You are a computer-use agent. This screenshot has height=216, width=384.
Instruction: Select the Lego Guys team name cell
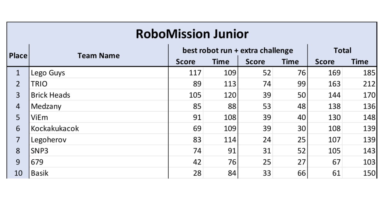pyautogui.click(x=99, y=73)
